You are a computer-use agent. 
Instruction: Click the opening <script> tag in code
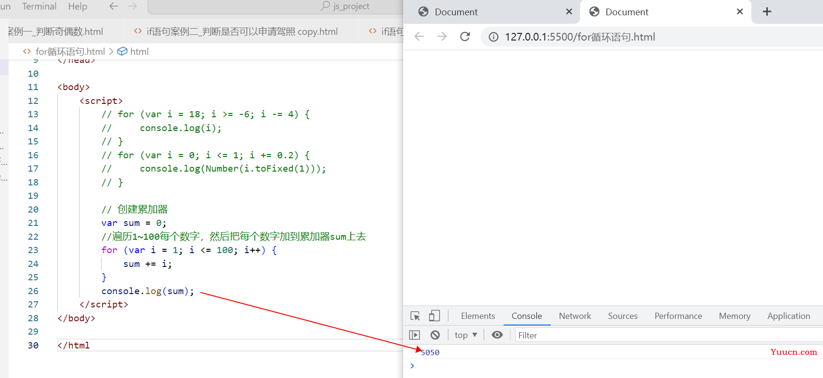(x=101, y=101)
